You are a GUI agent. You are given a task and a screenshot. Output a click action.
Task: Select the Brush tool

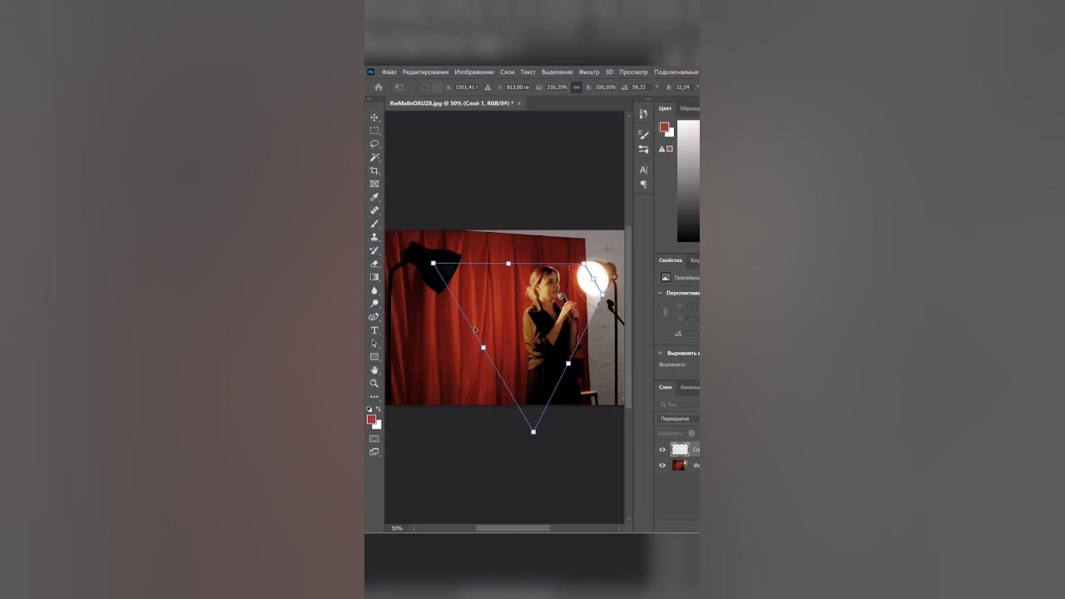pos(374,224)
